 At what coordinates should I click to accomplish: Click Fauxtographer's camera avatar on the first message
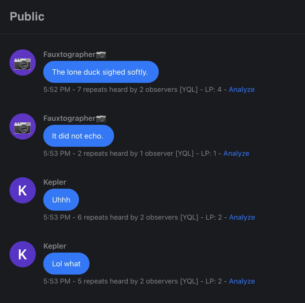[22, 62]
